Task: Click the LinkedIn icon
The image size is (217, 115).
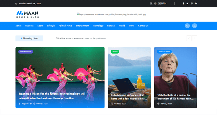Action: 196,3
